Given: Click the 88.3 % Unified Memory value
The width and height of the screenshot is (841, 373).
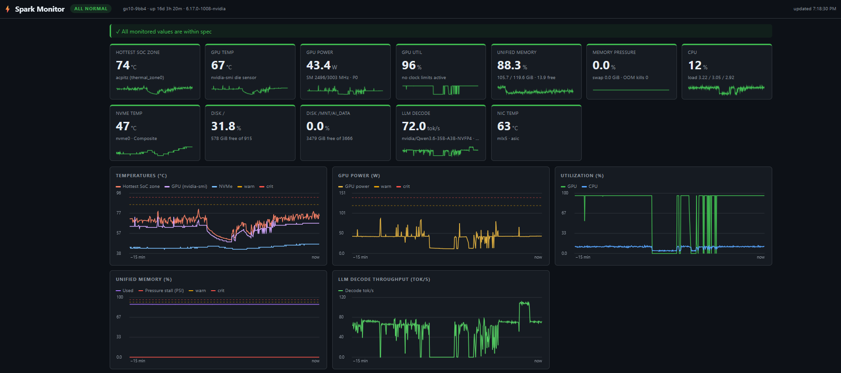Looking at the screenshot, I should click(512, 65).
